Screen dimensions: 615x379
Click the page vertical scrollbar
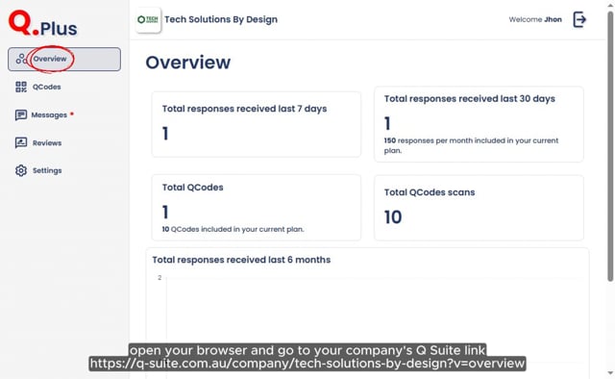(x=610, y=146)
